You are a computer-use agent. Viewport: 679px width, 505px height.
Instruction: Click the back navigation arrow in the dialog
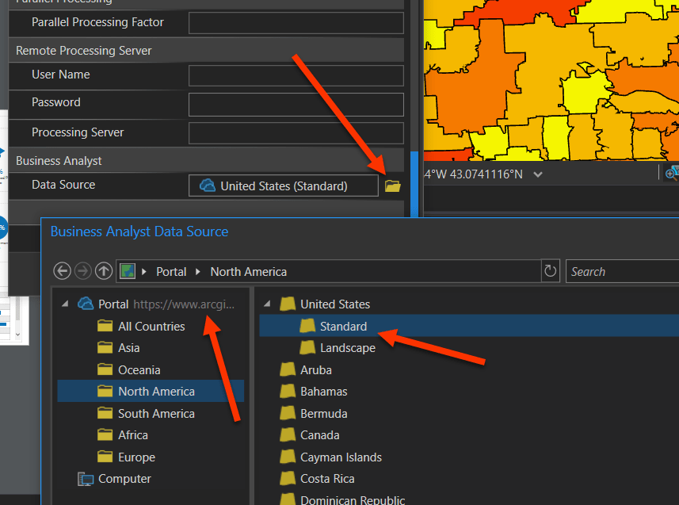62,270
